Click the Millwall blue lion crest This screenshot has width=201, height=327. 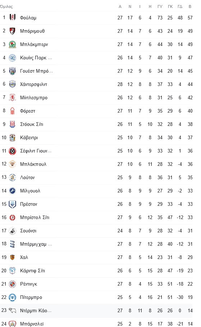[13, 191]
